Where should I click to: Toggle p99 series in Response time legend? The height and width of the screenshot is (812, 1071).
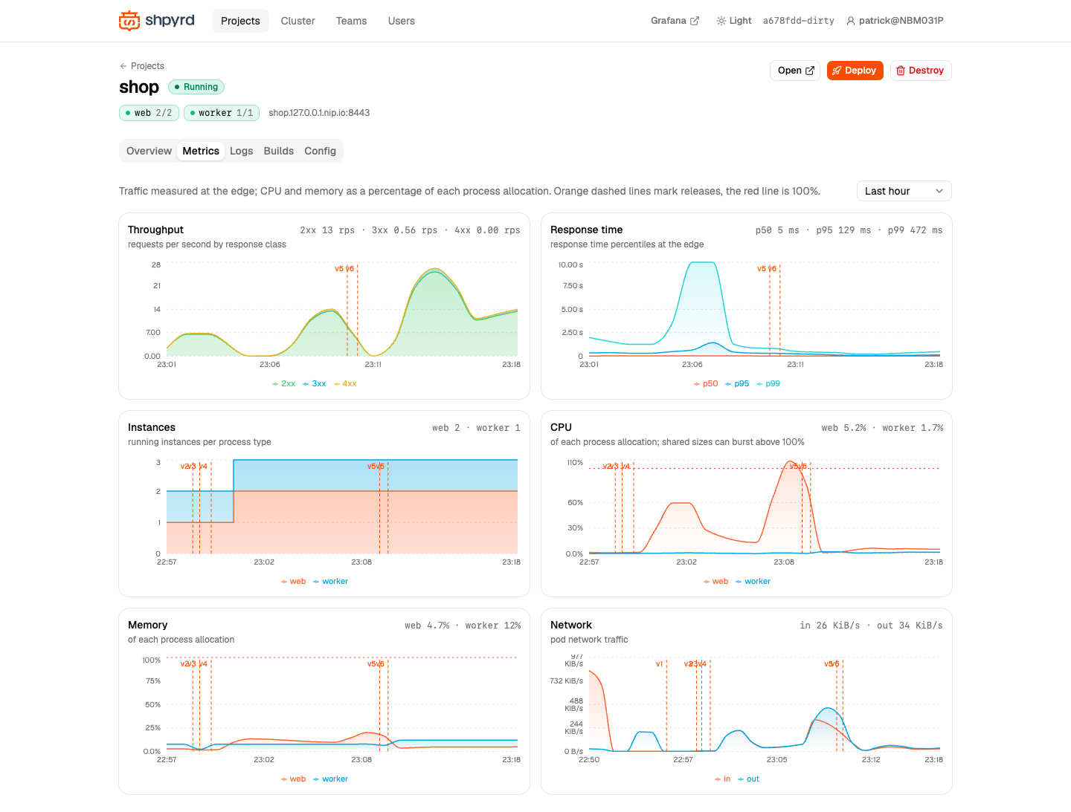tap(768, 384)
